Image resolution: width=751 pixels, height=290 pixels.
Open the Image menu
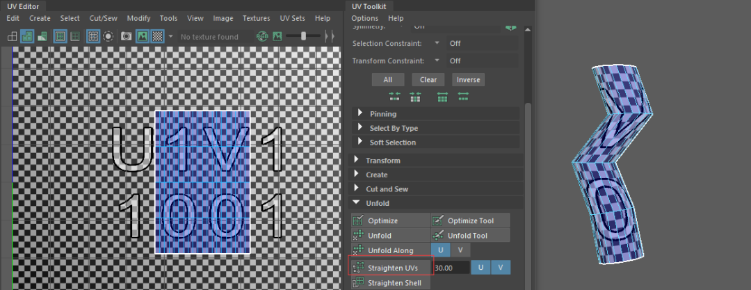[x=223, y=18]
